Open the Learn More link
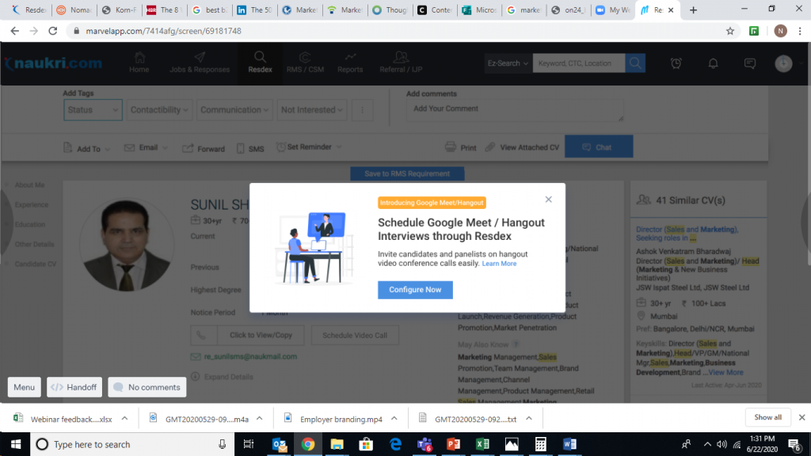The width and height of the screenshot is (811, 456). pyautogui.click(x=499, y=264)
